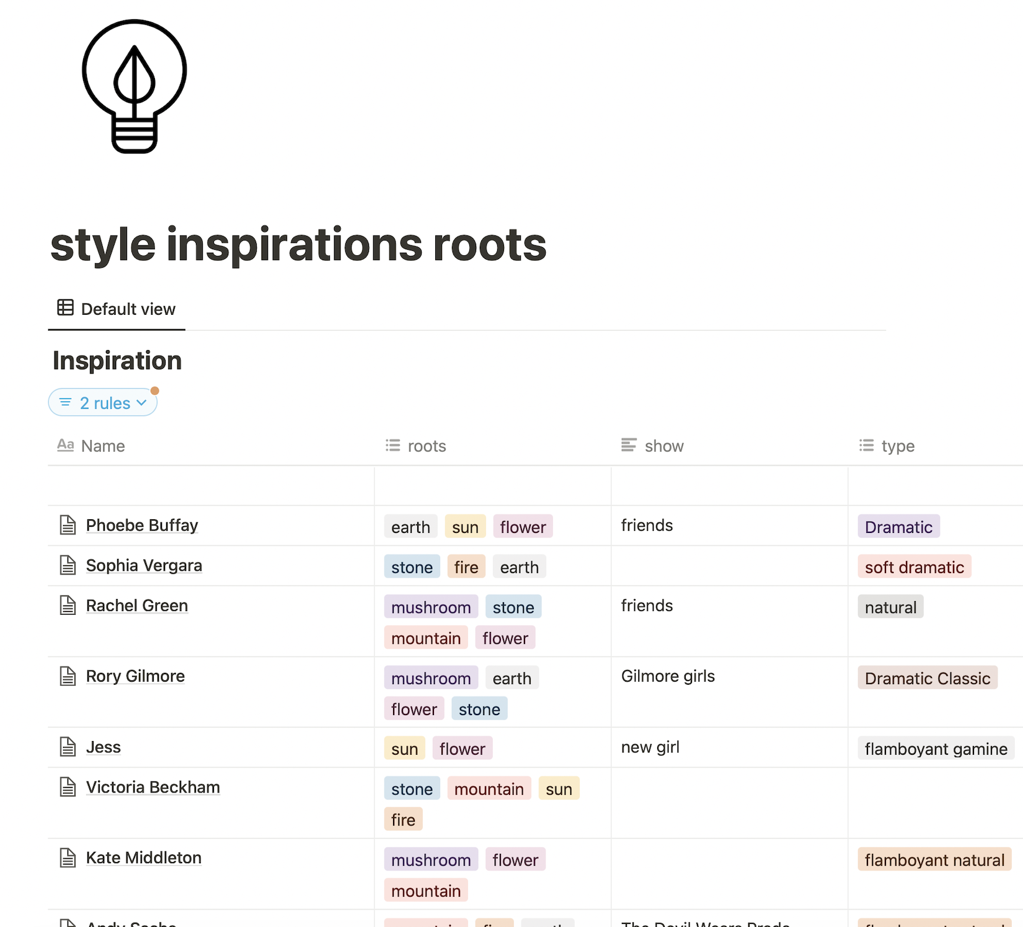
Task: Open the Sophia Vergara page
Action: click(x=144, y=565)
